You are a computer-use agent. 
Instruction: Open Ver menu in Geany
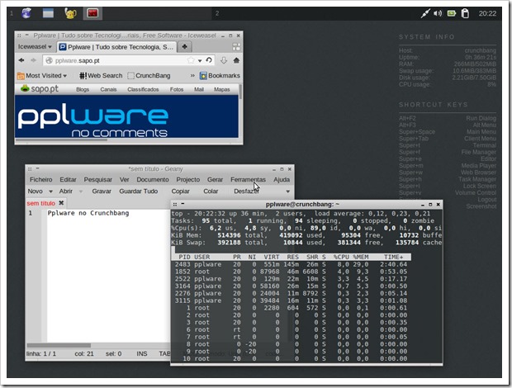tap(125, 179)
